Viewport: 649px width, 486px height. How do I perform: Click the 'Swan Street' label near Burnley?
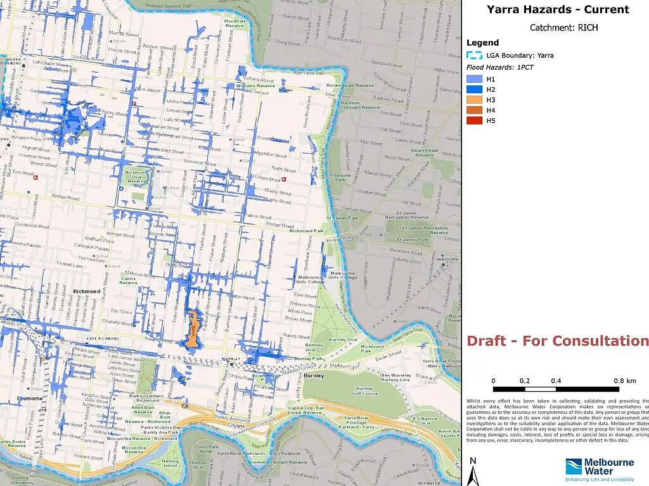point(389,356)
